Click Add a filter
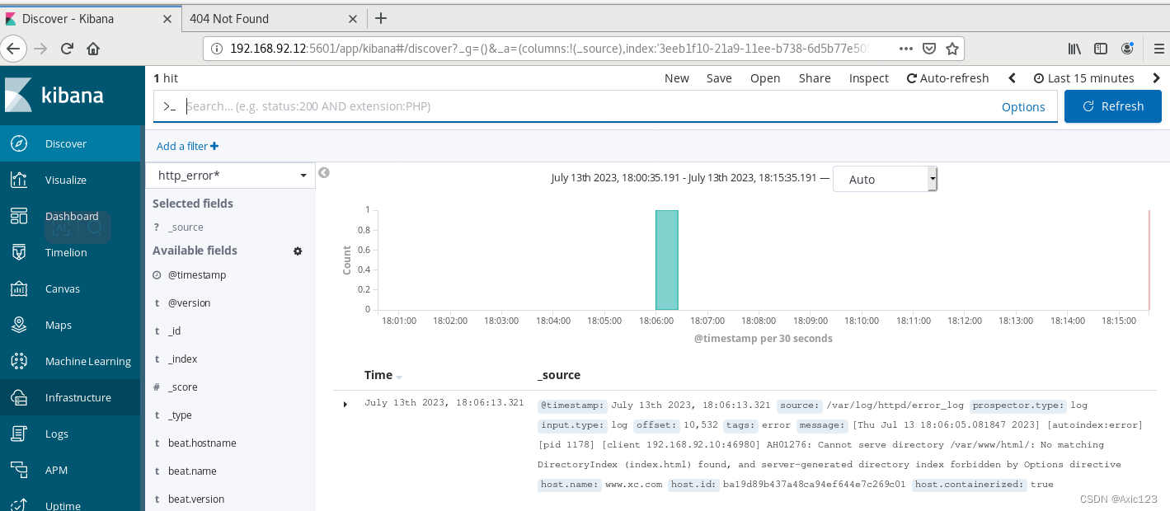This screenshot has height=511, width=1170. 187,146
